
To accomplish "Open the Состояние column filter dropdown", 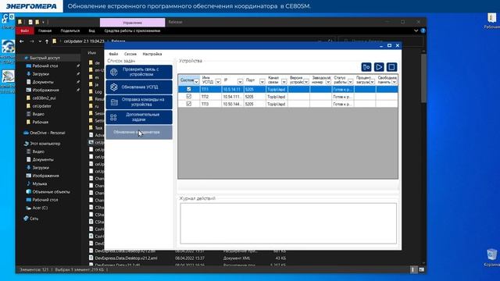I will pos(196,82).
